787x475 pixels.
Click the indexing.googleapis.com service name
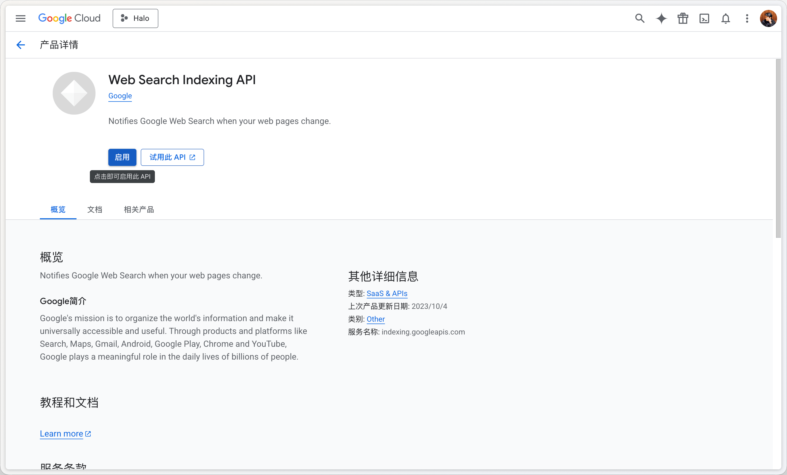coord(423,332)
